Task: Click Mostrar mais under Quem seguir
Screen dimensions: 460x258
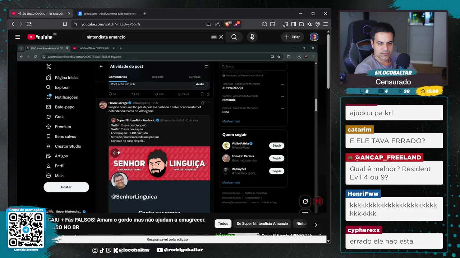Action: coord(231,182)
